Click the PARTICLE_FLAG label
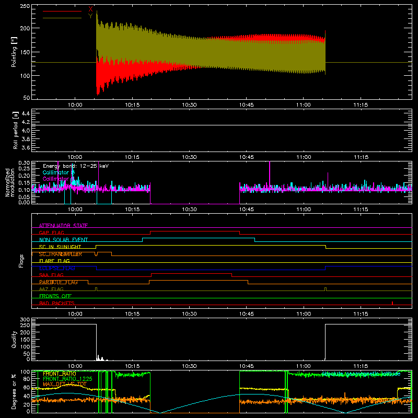The height and width of the screenshot is (418, 418). click(59, 282)
